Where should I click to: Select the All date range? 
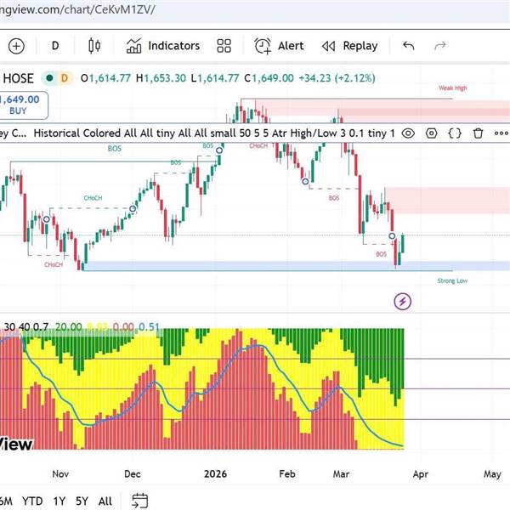[x=105, y=501]
